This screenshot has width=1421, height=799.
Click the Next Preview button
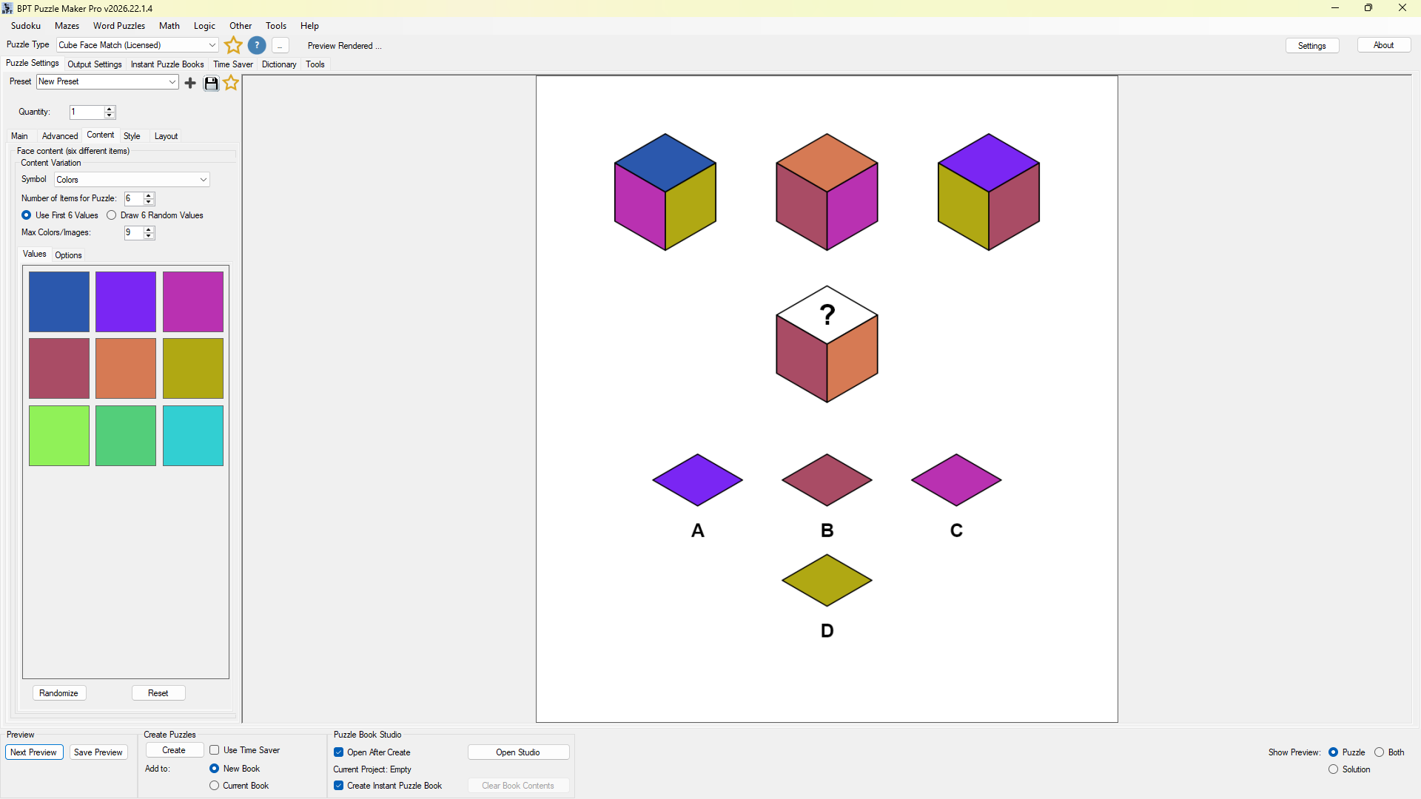pyautogui.click(x=34, y=752)
